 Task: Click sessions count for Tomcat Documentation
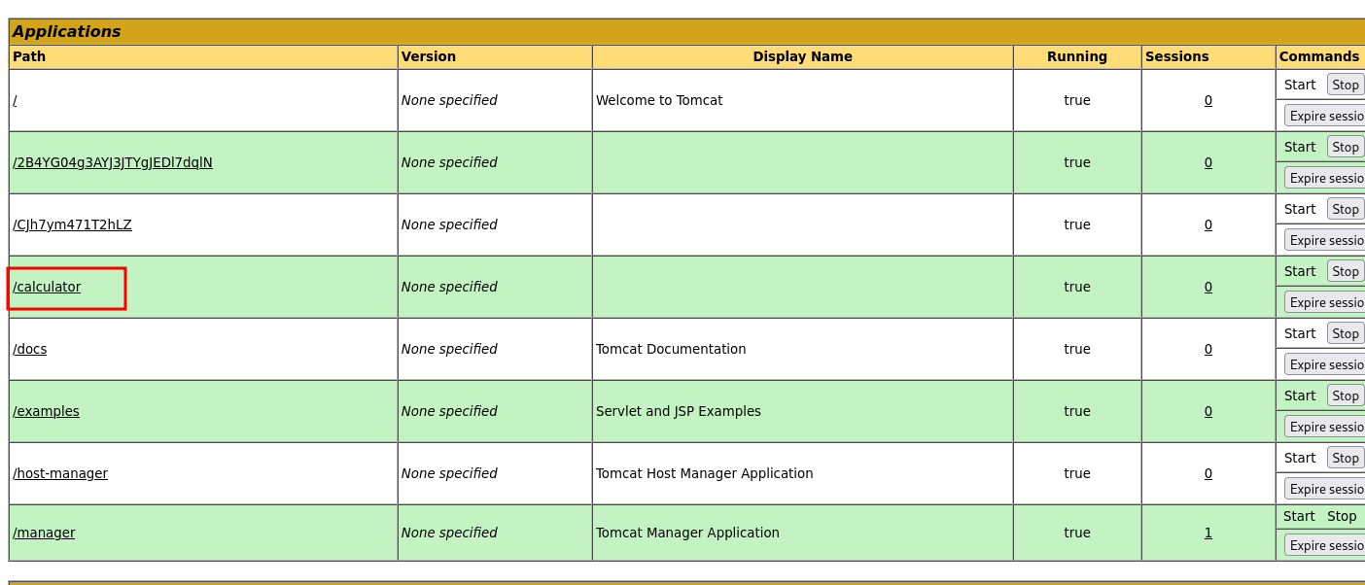point(1208,349)
